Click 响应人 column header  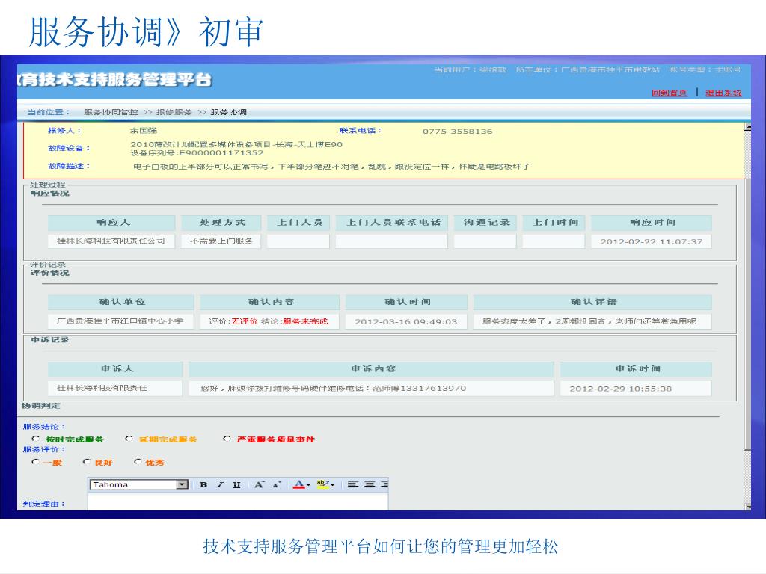click(112, 223)
